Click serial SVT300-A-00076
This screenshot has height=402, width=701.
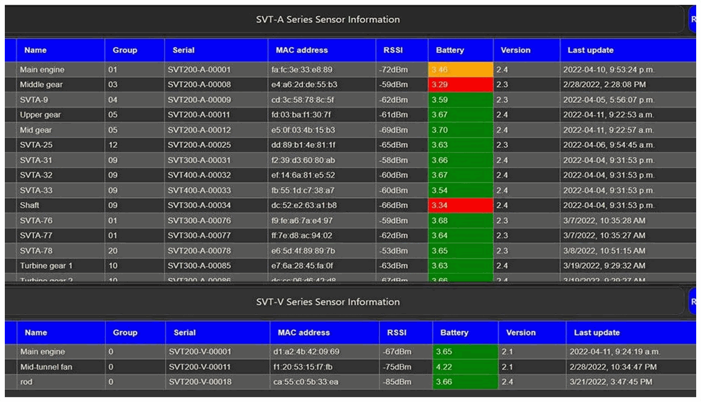click(x=199, y=220)
